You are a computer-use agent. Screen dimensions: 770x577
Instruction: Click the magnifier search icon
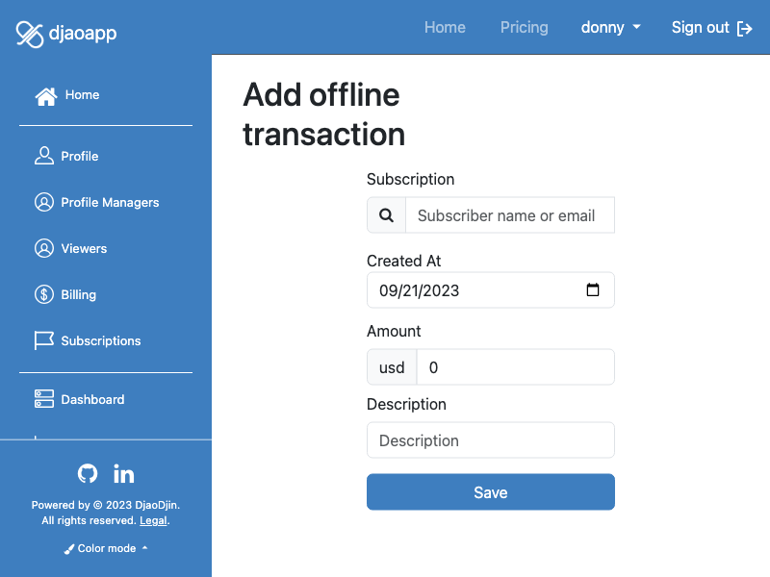coord(387,214)
